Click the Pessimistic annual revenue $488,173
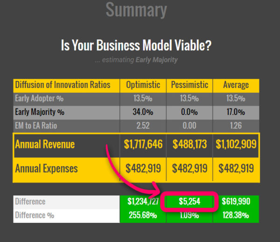280x242 pixels. tap(189, 144)
